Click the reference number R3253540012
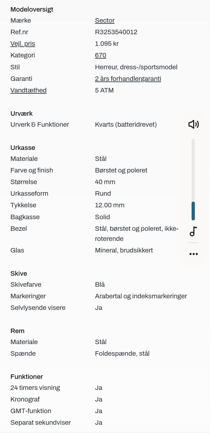Viewport: 210px width, 436px height. 116,32
